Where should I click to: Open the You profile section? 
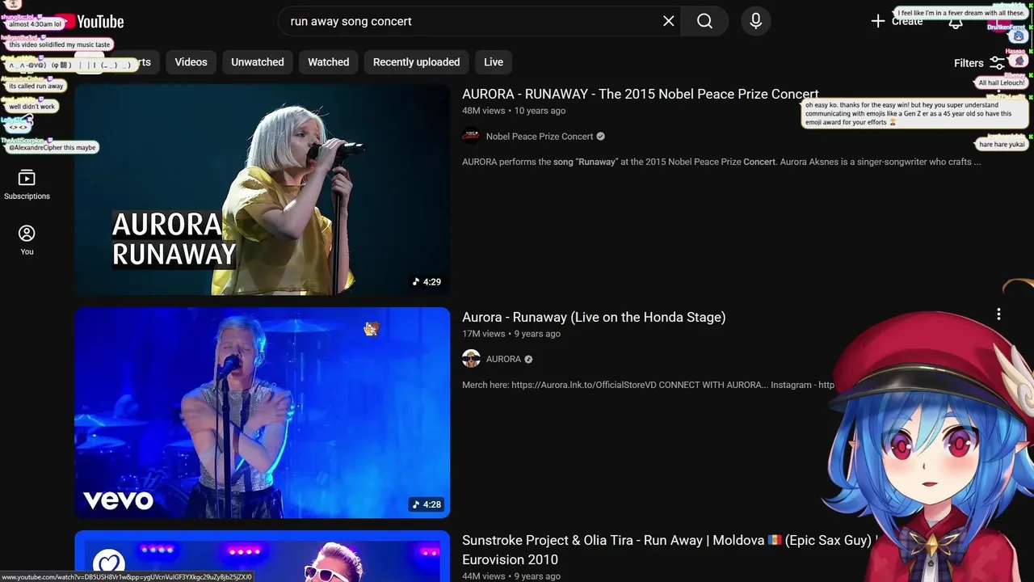click(x=27, y=240)
